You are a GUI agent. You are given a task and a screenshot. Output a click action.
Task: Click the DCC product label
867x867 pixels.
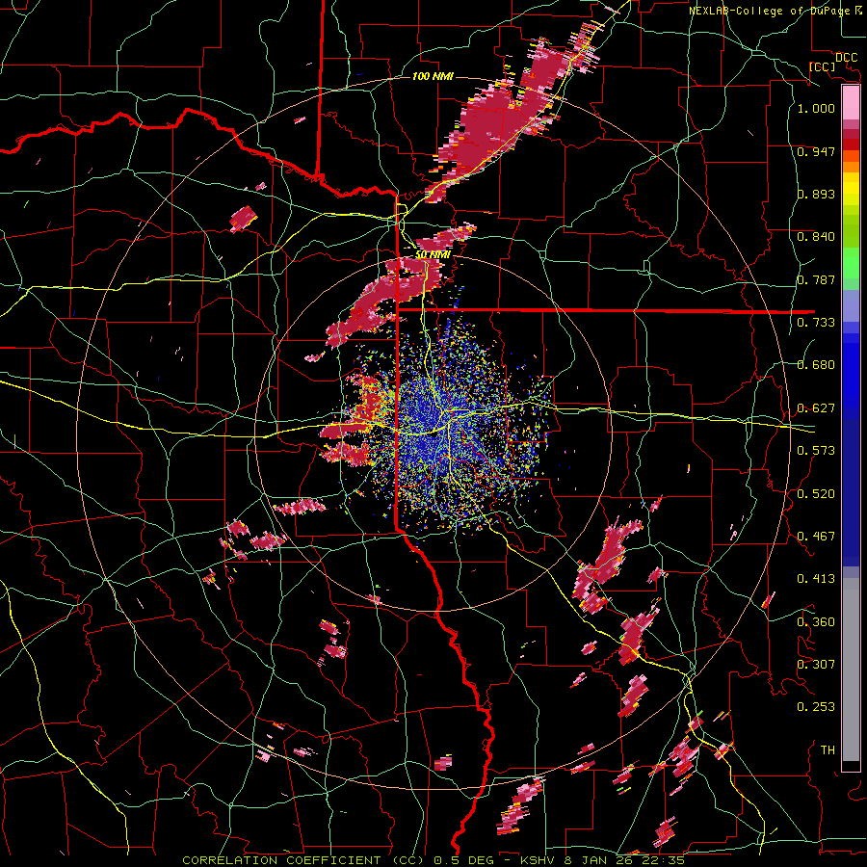[846, 57]
